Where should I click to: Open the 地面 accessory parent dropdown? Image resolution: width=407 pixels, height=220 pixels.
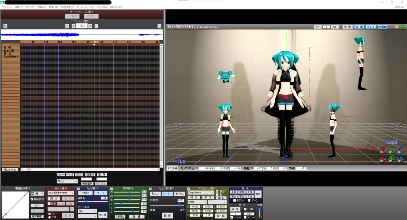click(x=197, y=202)
